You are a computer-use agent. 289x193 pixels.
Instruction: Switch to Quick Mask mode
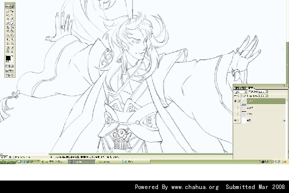pos(12,66)
